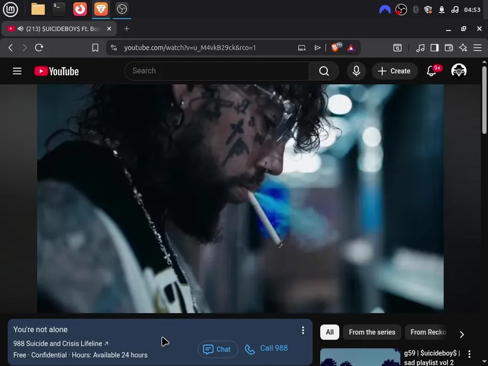Viewport: 488px width, 366px height.
Task: Open the Linux Mint start menu
Action: click(10, 9)
